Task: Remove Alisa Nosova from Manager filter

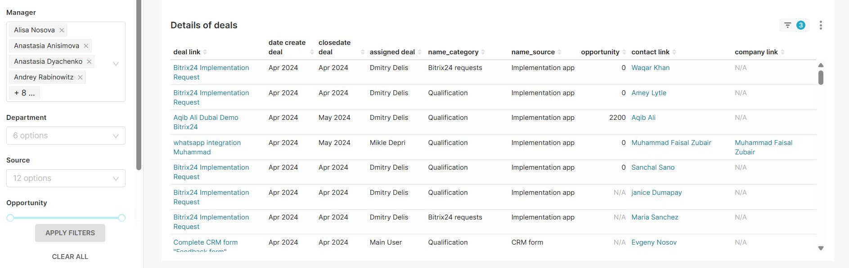Action: 62,30
